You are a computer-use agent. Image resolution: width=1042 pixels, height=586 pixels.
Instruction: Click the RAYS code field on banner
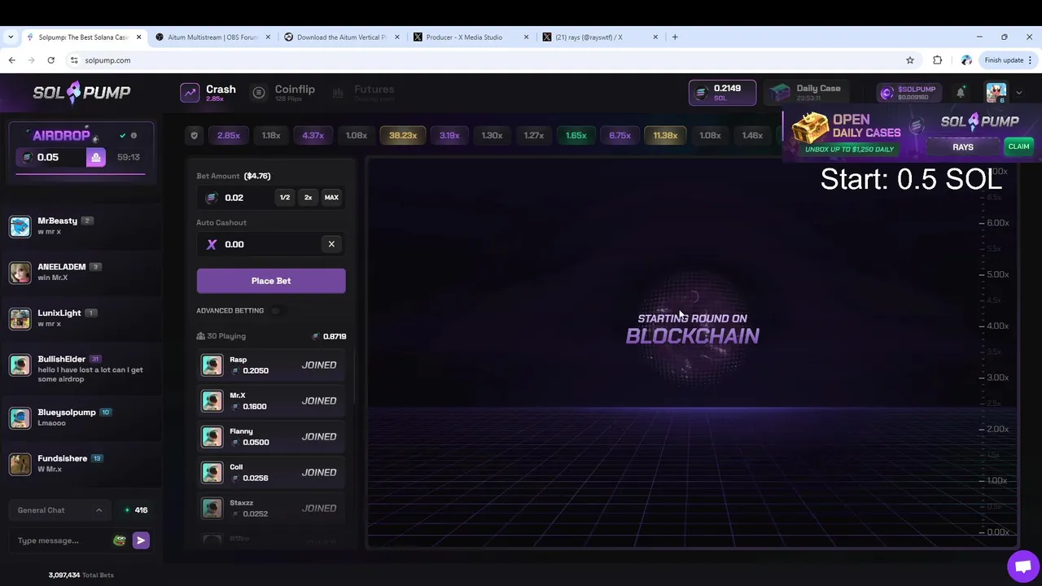point(963,147)
